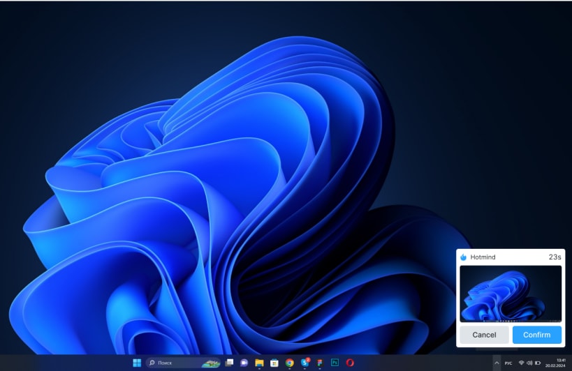The image size is (572, 371).
Task: Launch the purple video chat app in taskbar
Action: pyautogui.click(x=244, y=363)
